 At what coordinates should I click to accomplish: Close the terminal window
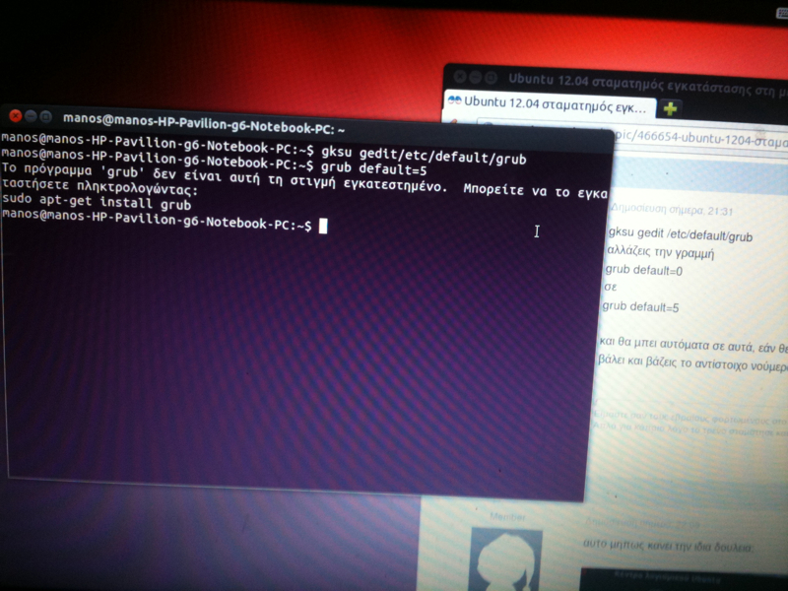click(x=16, y=116)
